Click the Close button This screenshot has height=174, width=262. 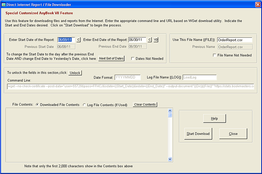pos(233,133)
